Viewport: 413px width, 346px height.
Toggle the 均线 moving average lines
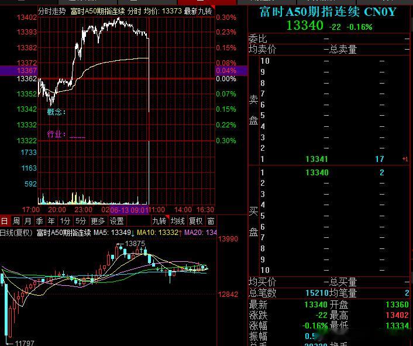tap(177, 221)
